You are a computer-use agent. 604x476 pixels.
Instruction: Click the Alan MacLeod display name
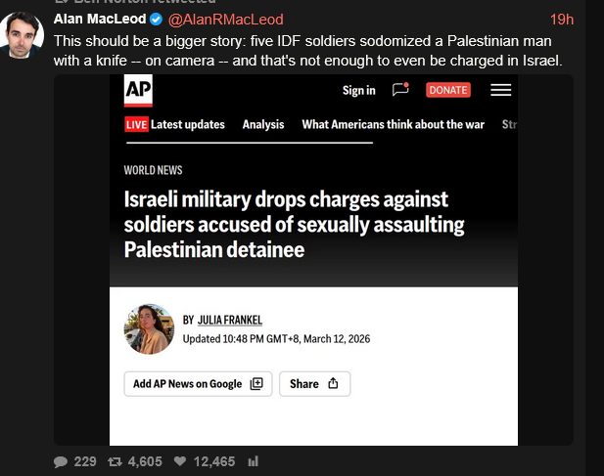[x=99, y=20]
